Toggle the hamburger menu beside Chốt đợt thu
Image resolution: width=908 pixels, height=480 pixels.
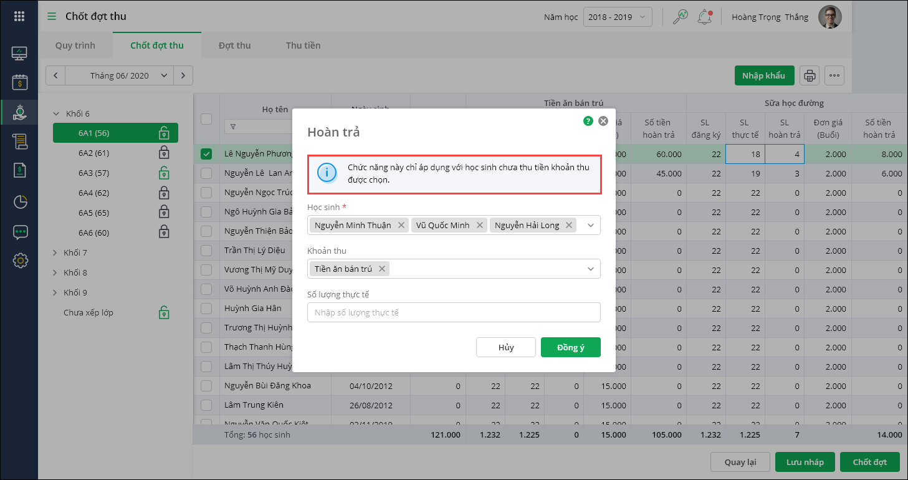52,16
